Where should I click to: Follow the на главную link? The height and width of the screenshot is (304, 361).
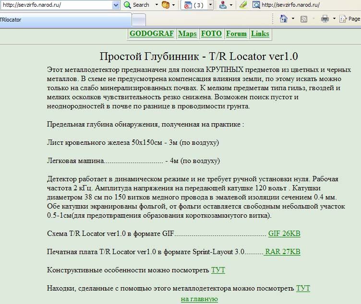199,299
